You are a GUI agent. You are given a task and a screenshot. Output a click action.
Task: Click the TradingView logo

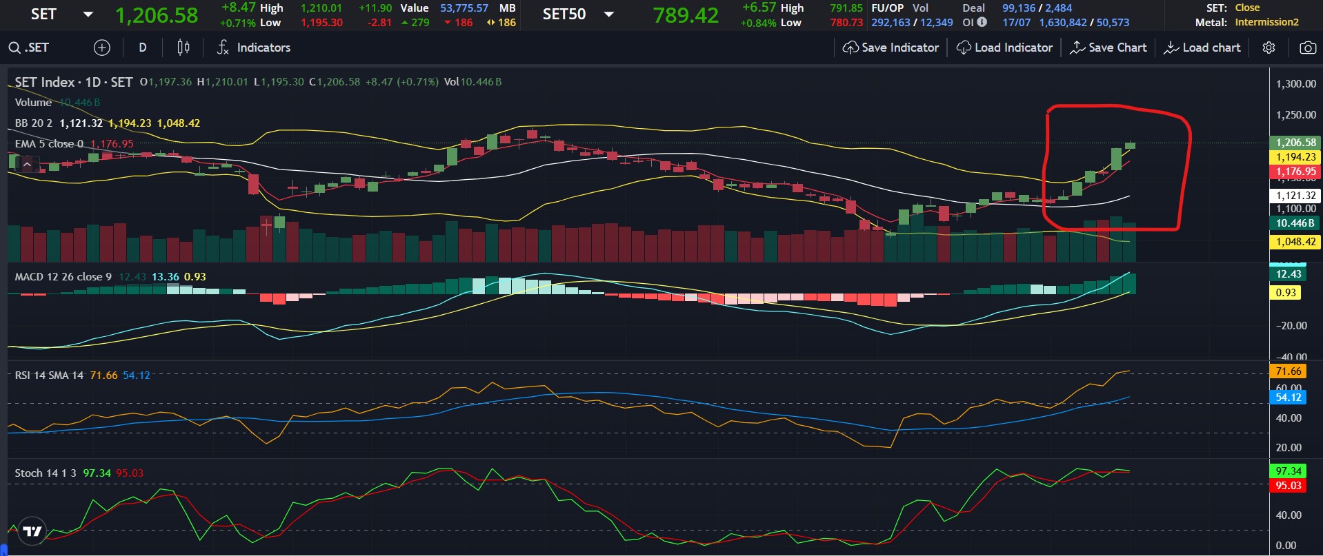pos(32,531)
